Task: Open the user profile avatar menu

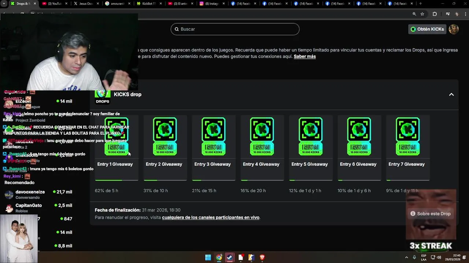Action: (x=454, y=29)
